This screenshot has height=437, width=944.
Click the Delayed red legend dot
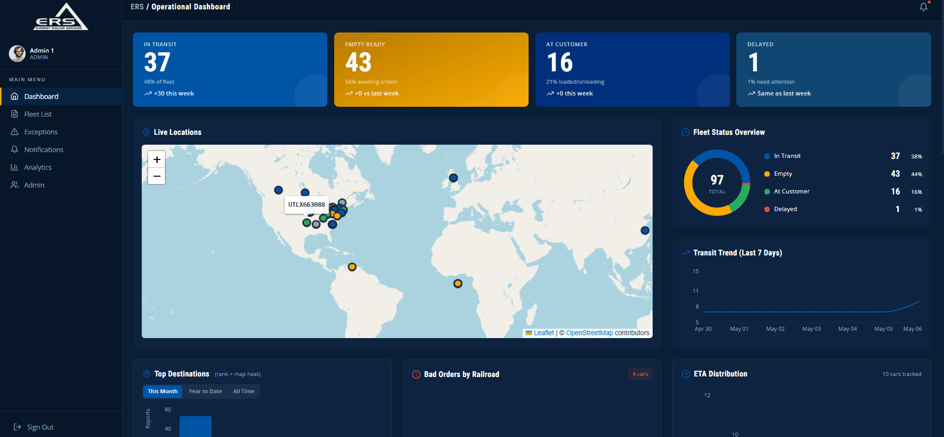click(x=767, y=209)
